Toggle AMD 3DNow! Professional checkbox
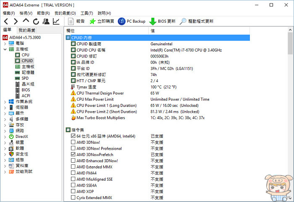This screenshot has width=294, height=202. (73, 148)
